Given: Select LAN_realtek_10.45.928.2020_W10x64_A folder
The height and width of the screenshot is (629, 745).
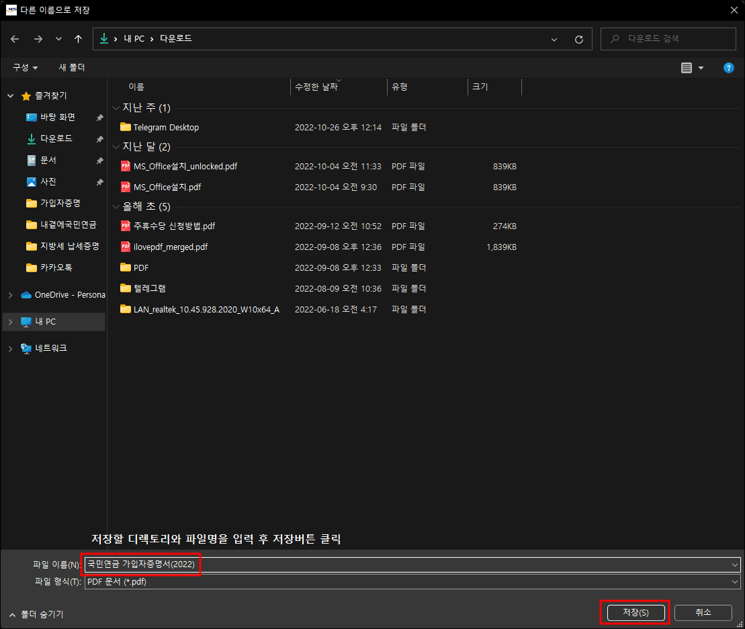Looking at the screenshot, I should [206, 310].
